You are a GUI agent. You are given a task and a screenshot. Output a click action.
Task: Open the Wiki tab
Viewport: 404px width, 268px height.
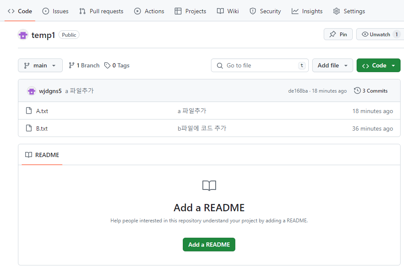click(228, 12)
